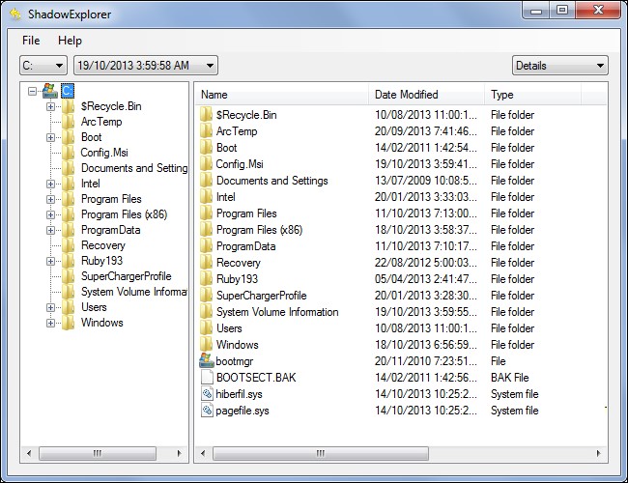The width and height of the screenshot is (628, 483).
Task: Select the Ruby193 folder in tree
Action: (x=101, y=261)
